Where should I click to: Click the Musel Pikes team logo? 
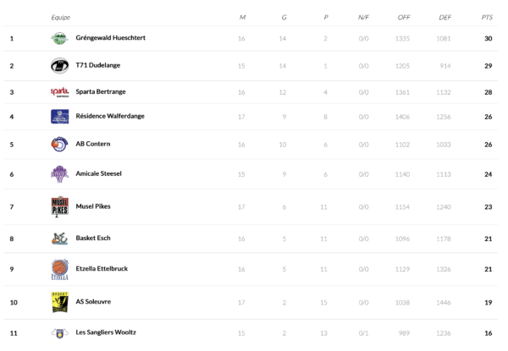click(59, 206)
